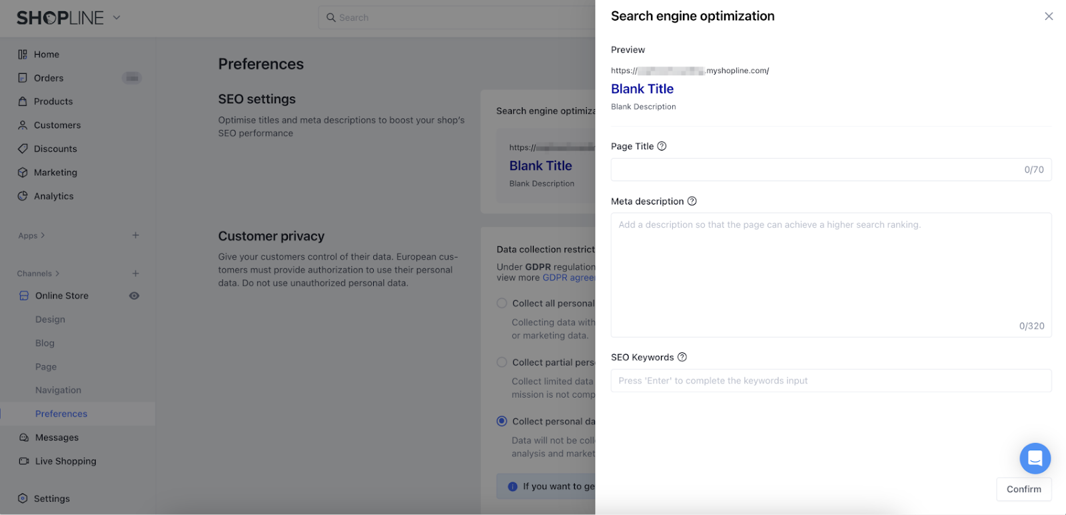1066x515 pixels.
Task: Click the SEO Keywords help icon
Action: click(682, 357)
